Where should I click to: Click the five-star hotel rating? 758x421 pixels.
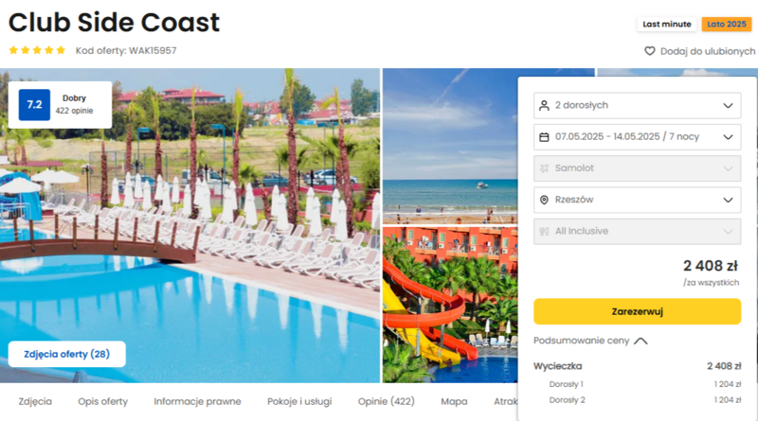pyautogui.click(x=37, y=50)
